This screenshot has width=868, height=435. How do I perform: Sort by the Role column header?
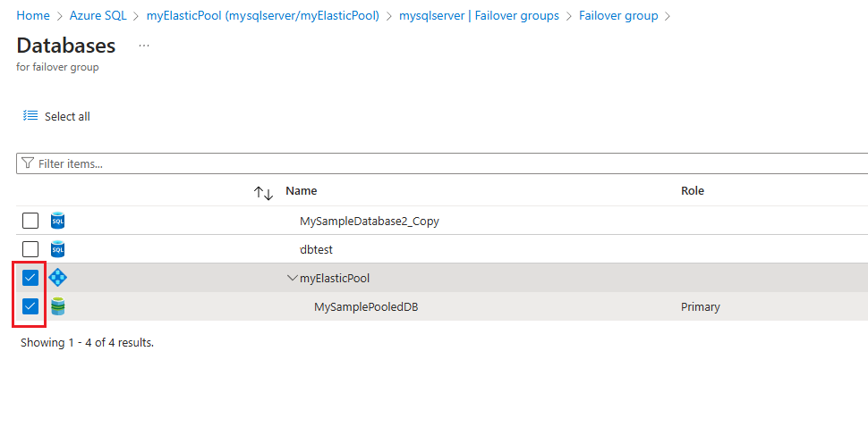click(693, 190)
